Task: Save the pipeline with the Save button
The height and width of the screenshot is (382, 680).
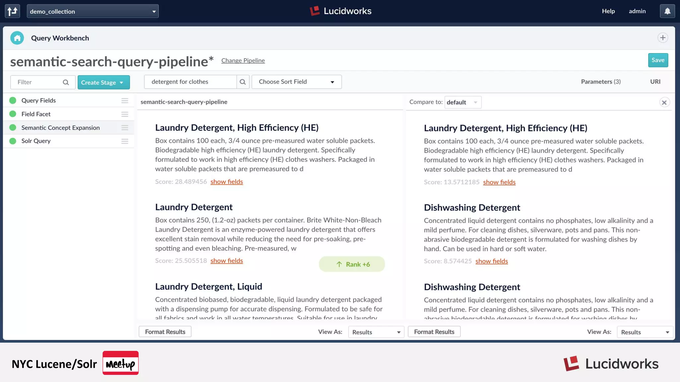Action: 658,60
